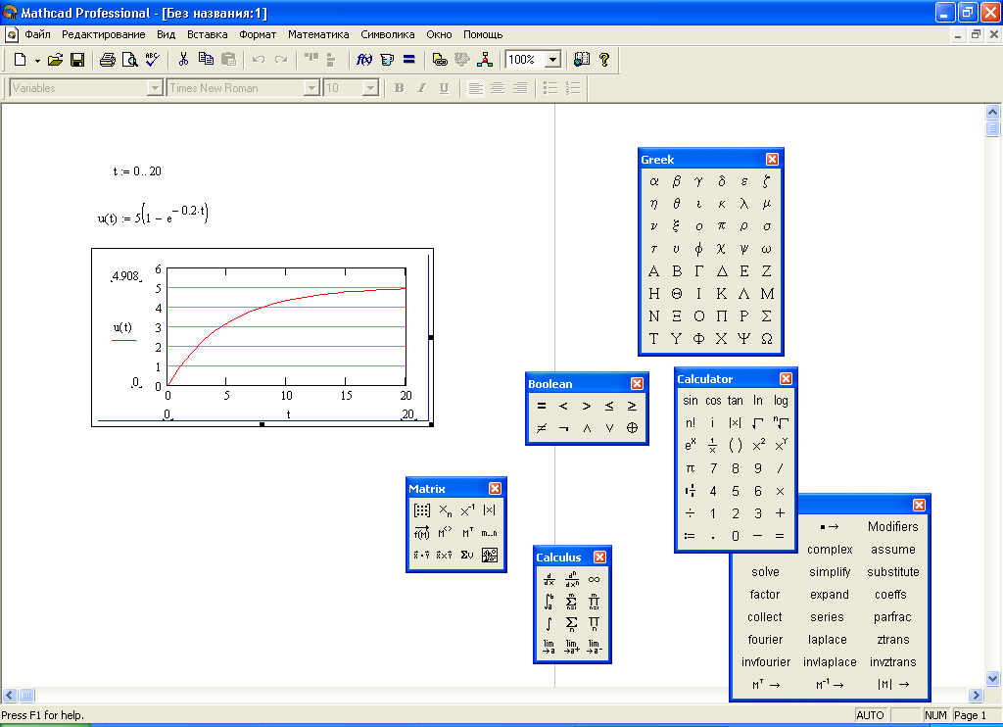Open a file with the Open folder icon
This screenshot has height=727, width=1003.
tap(55, 60)
